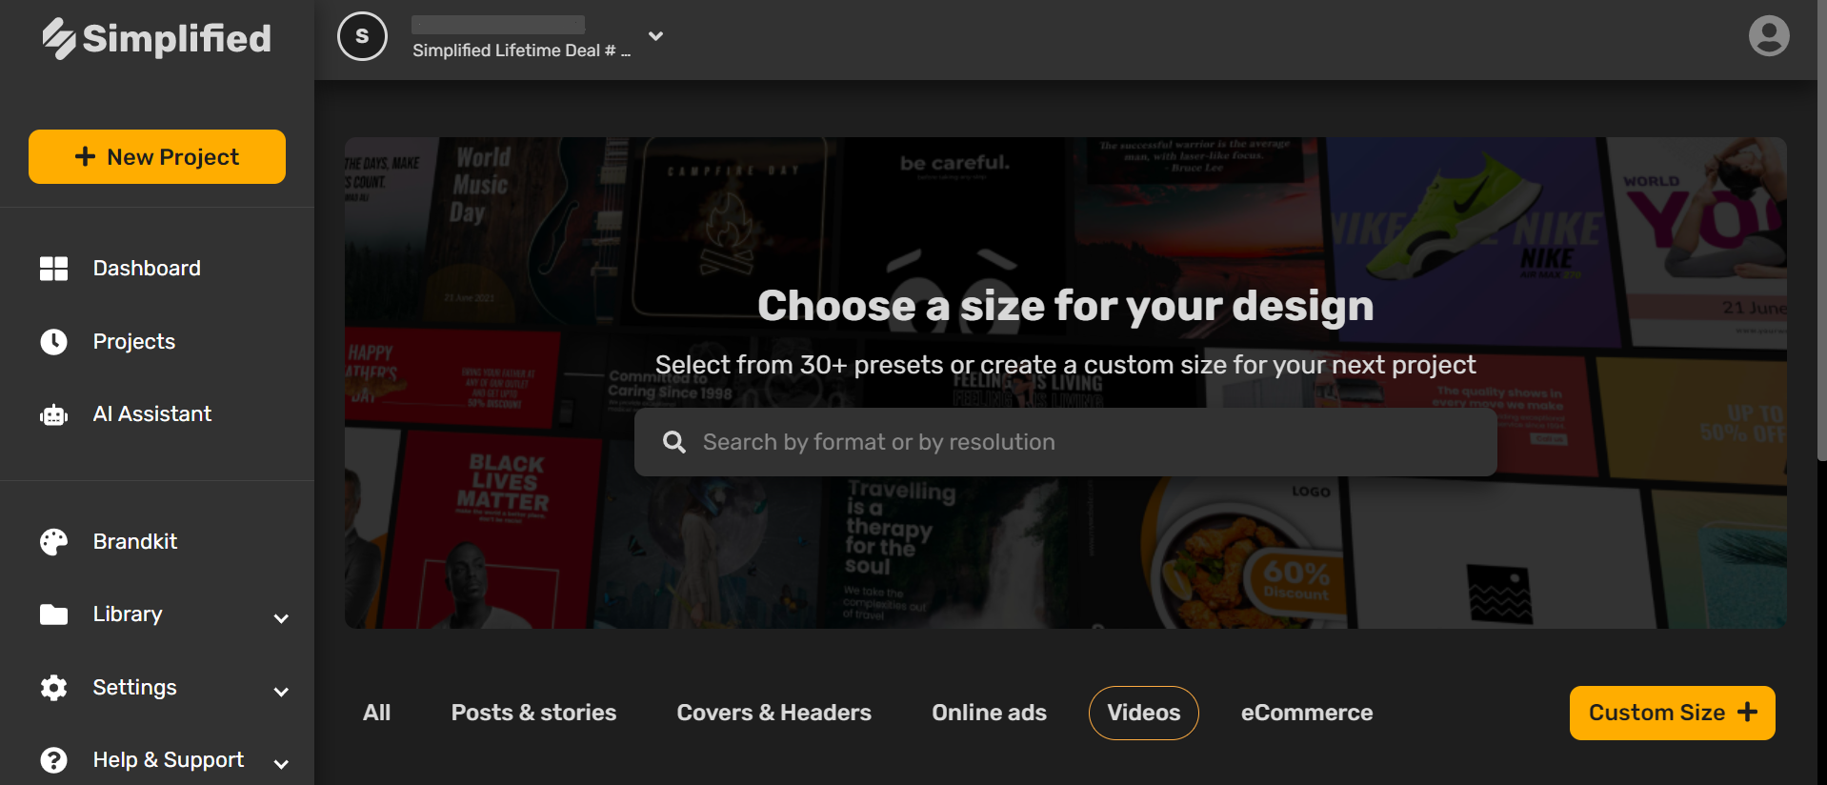Click Settings label in sidebar
The image size is (1827, 785).
tap(134, 688)
